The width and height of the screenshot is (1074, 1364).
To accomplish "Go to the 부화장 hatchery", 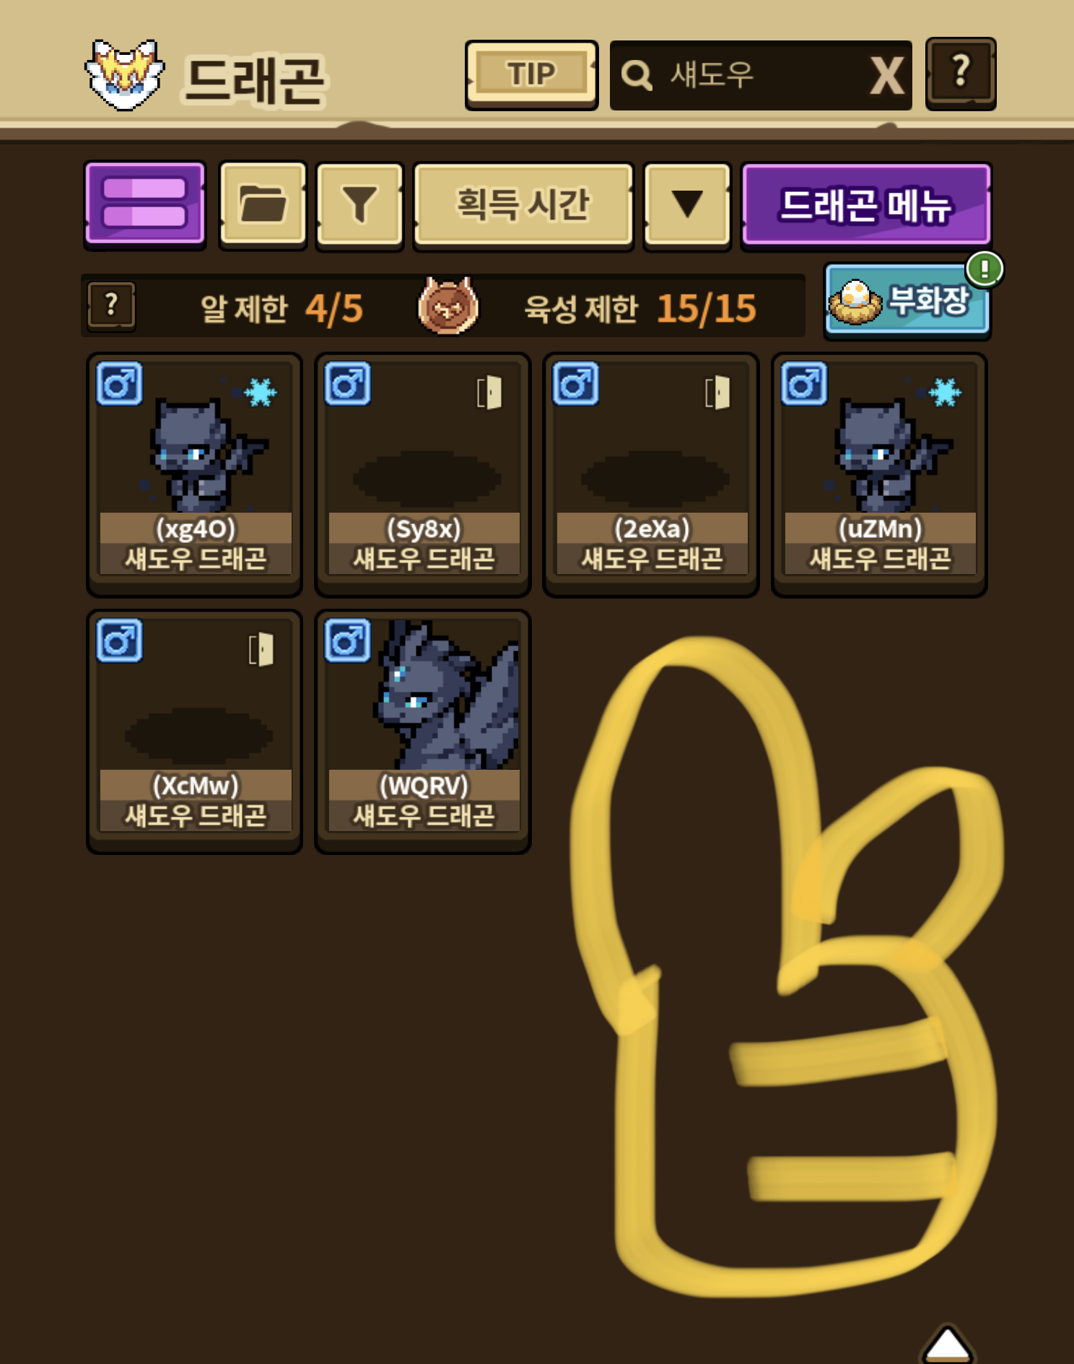I will pos(907,300).
